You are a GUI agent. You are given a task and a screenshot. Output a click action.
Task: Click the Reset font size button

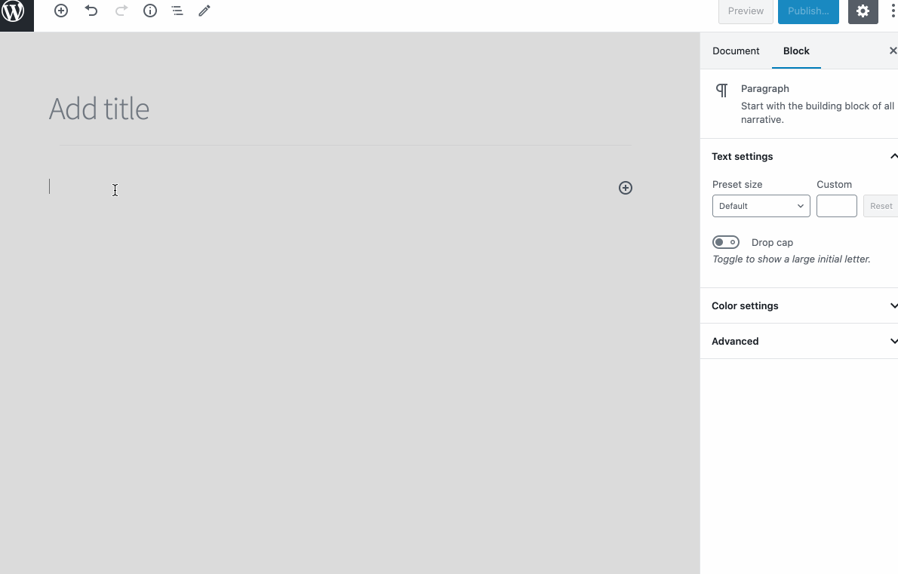(x=881, y=206)
